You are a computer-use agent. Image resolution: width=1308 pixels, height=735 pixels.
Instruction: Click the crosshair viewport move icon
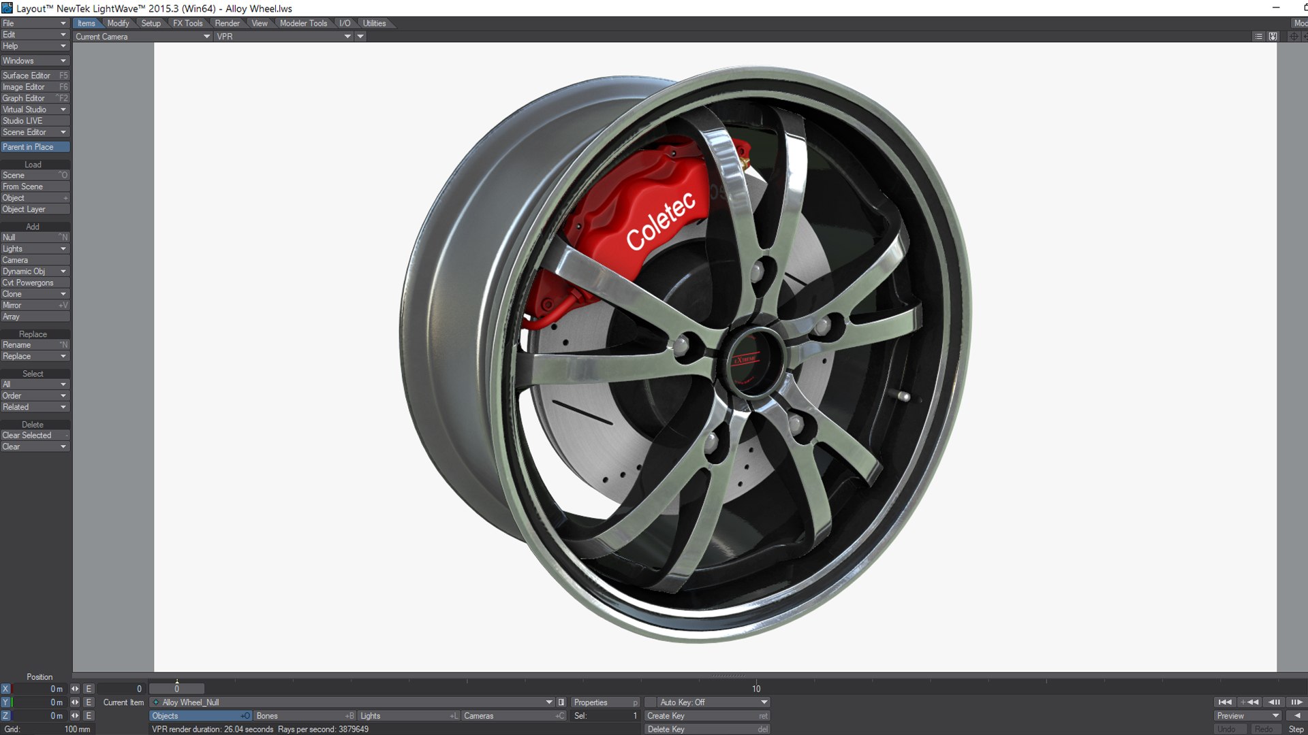1294,37
